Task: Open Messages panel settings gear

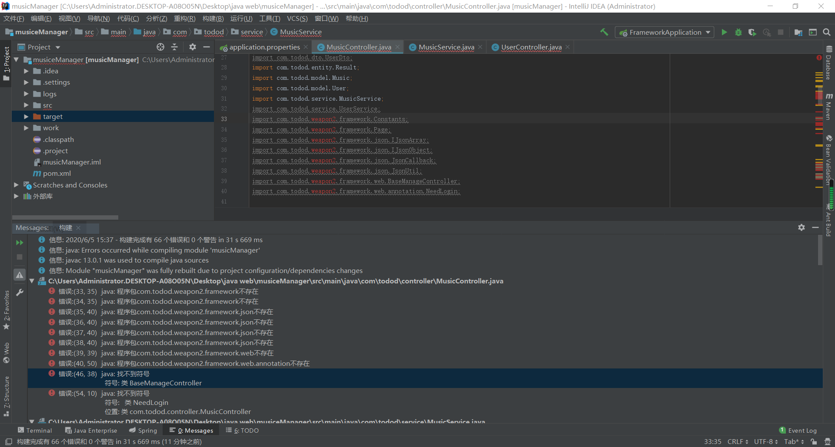Action: 802,227
